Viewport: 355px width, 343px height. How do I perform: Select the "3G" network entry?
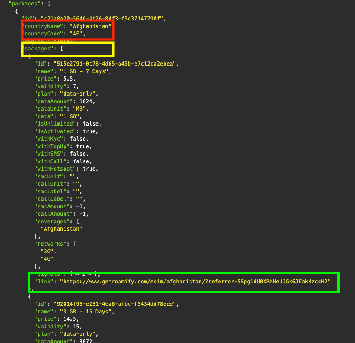click(47, 252)
